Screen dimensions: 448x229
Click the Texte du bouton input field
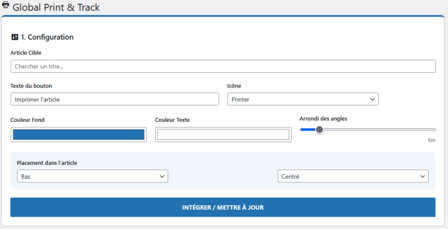tap(115, 99)
